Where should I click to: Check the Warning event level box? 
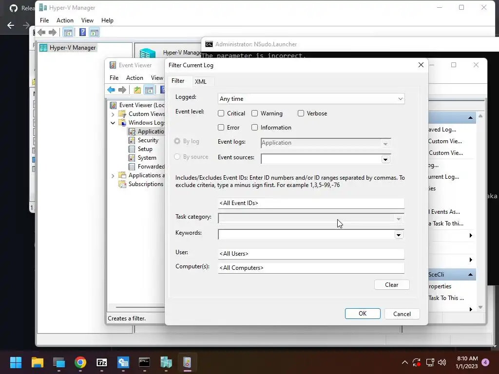click(254, 113)
